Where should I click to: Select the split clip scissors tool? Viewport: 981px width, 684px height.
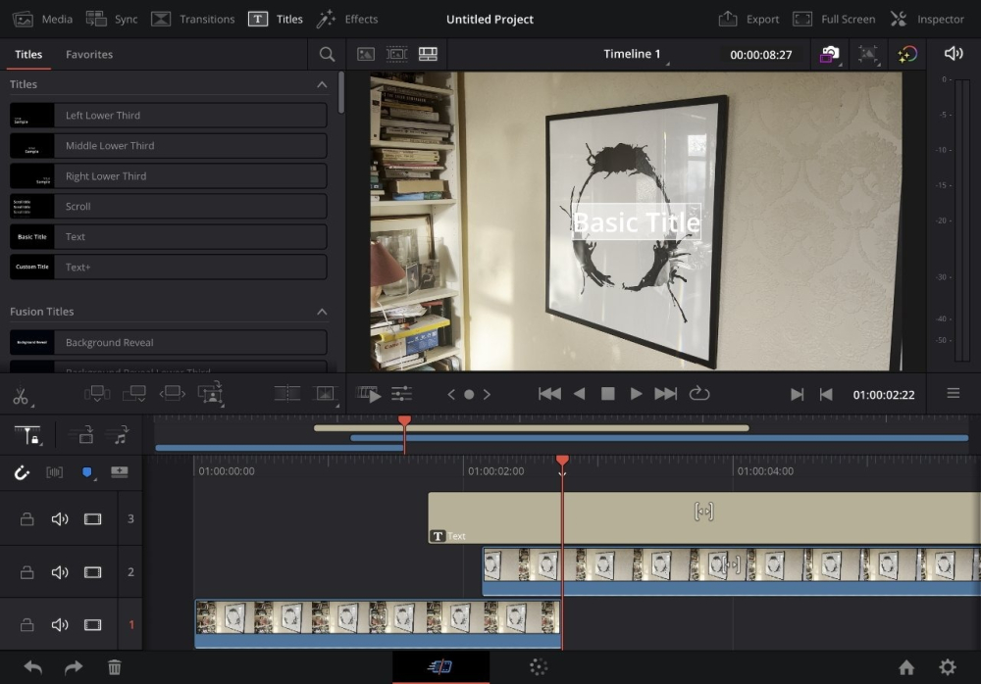click(22, 395)
